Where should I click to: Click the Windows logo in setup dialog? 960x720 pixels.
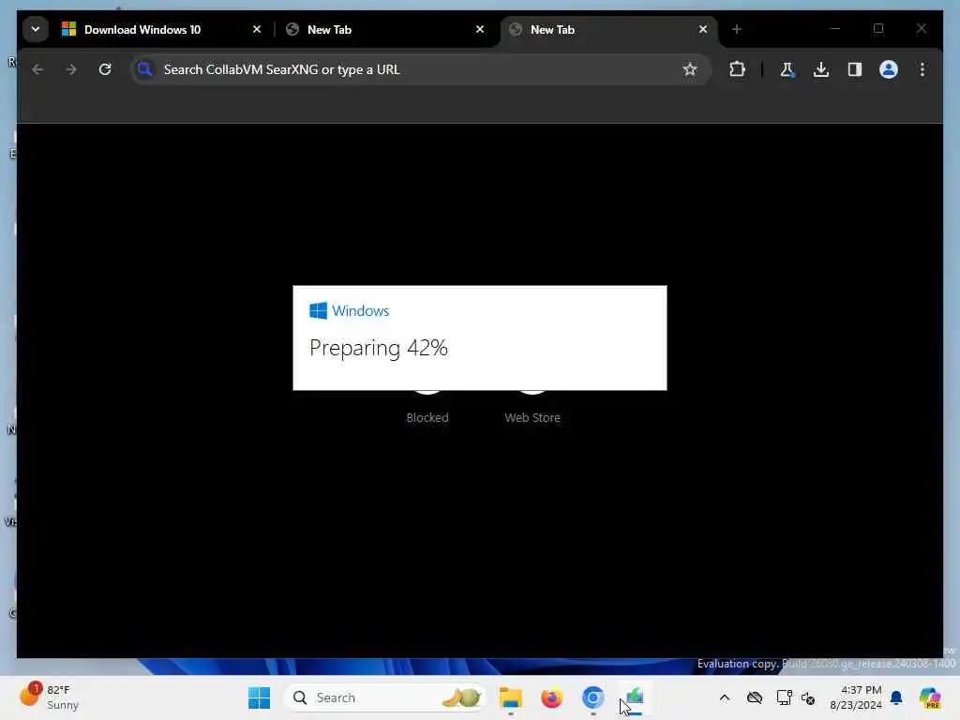pos(319,310)
